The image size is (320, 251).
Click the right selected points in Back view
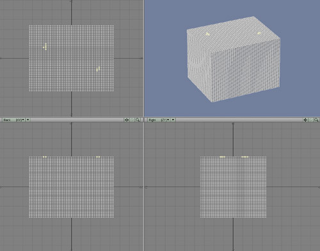[98, 157]
